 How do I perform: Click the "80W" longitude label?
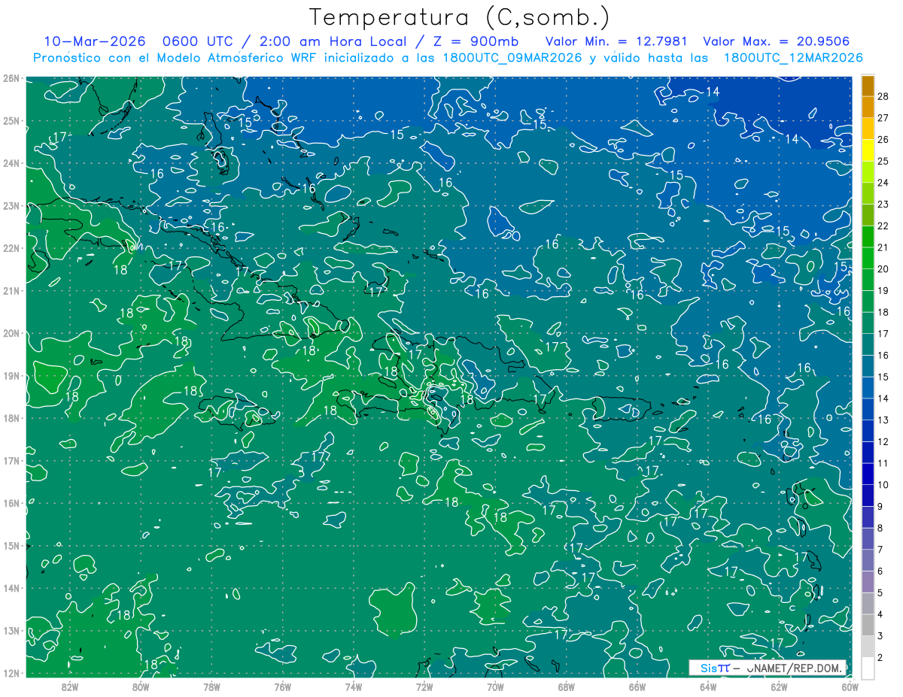141,686
